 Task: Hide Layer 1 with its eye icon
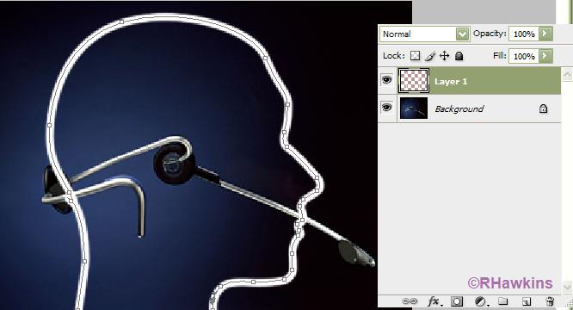386,79
